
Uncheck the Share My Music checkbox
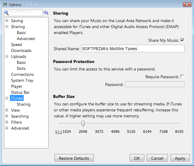pos(182,40)
